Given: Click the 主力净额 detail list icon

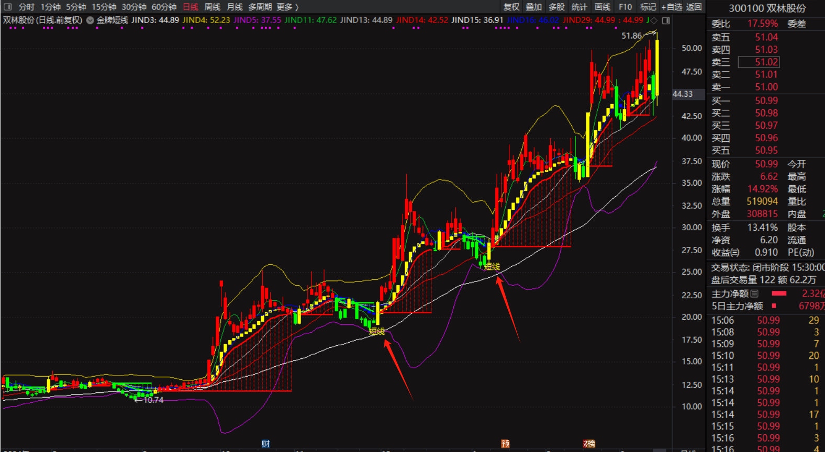Looking at the screenshot, I should click(x=754, y=293).
